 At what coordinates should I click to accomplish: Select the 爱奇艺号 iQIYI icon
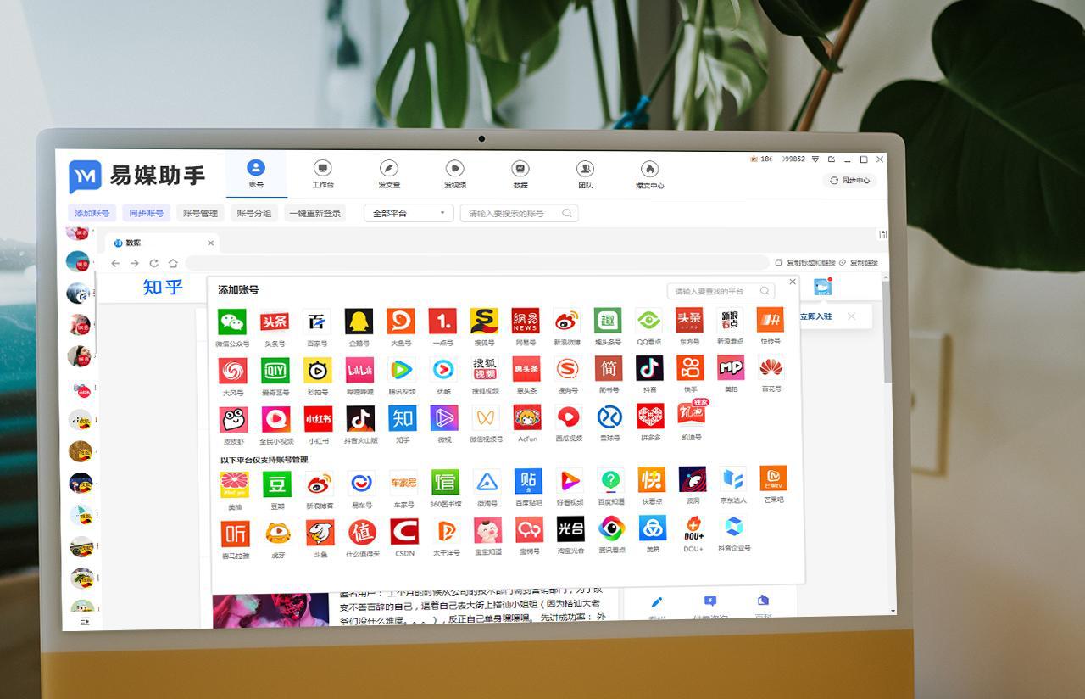click(x=275, y=370)
